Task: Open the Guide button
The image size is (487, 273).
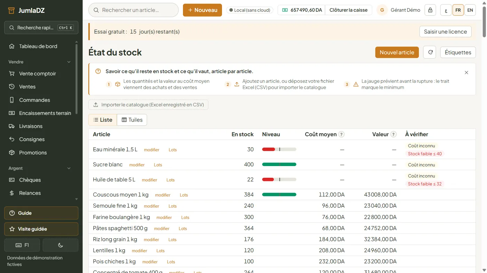Action: pyautogui.click(x=41, y=213)
